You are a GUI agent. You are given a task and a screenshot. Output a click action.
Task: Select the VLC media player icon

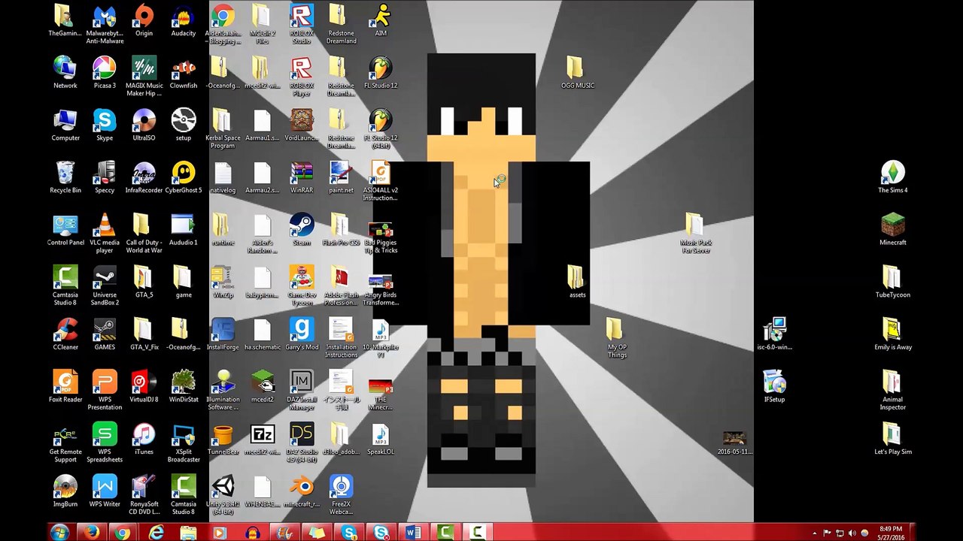tap(105, 234)
